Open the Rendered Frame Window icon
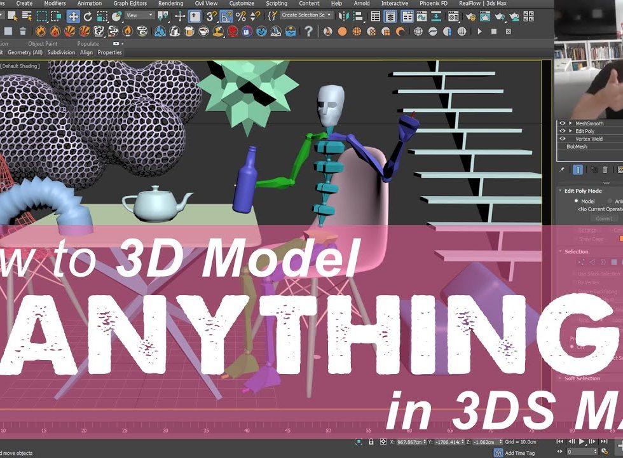623x458 pixels. (x=484, y=17)
